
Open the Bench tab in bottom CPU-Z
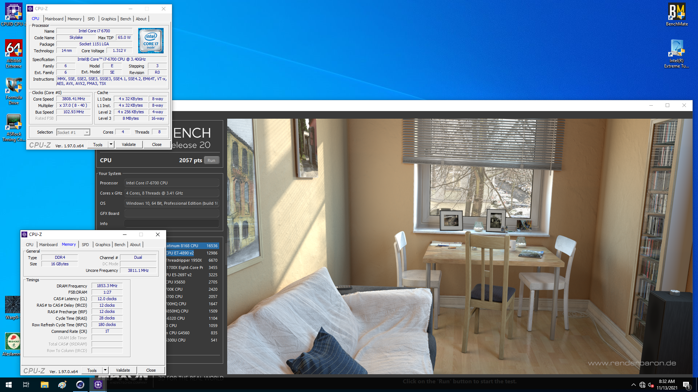click(120, 245)
